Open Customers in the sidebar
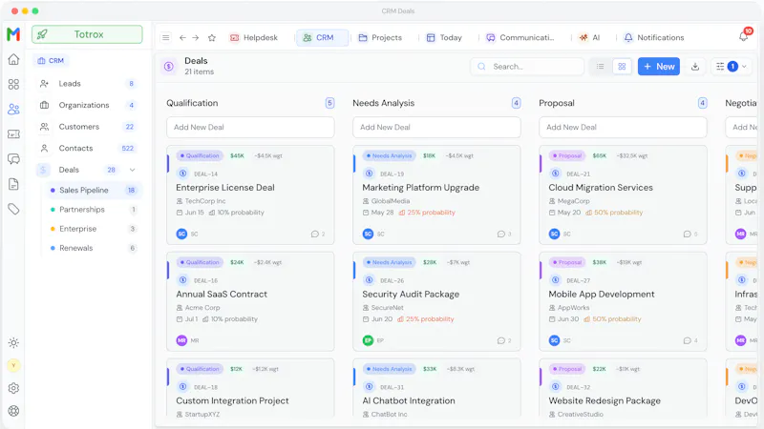764x429 pixels. click(x=88, y=127)
